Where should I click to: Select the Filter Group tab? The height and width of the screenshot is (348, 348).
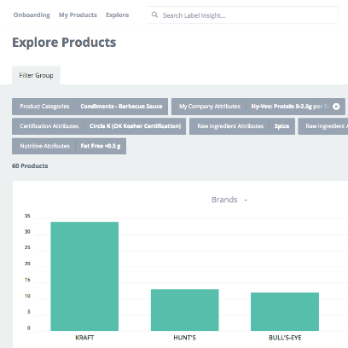(x=36, y=75)
